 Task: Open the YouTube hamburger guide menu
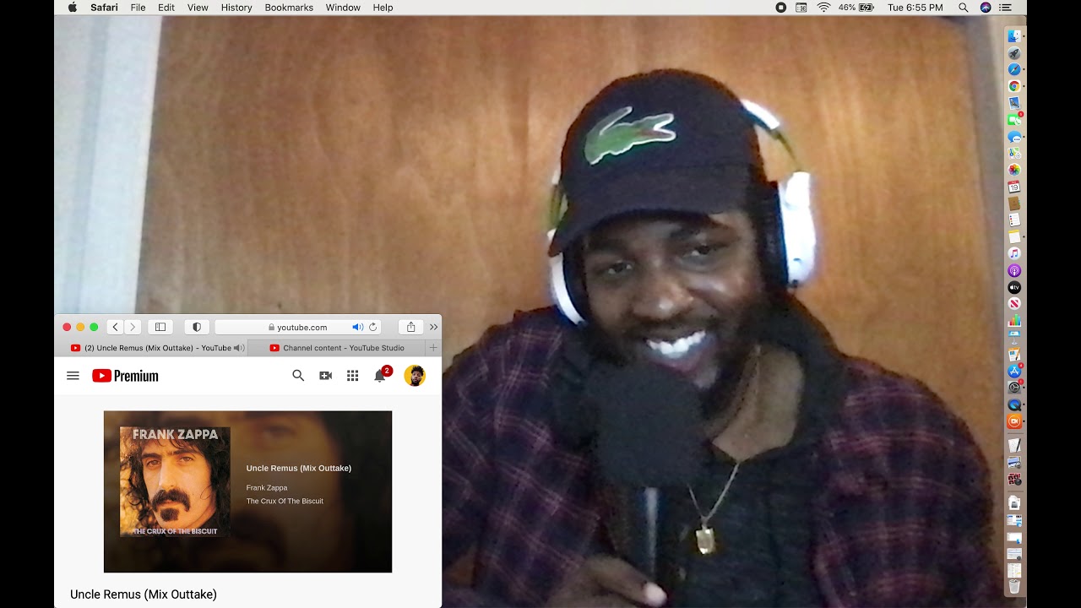click(73, 376)
